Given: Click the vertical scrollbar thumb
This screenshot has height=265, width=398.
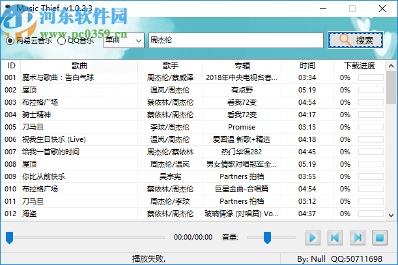Looking at the screenshot, I should click(391, 87).
